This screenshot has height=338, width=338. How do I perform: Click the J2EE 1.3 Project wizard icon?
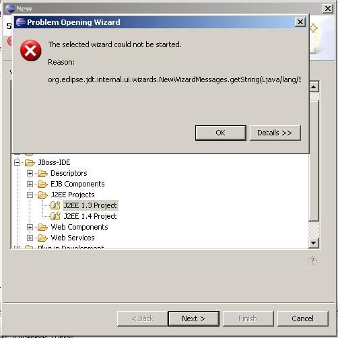click(x=55, y=205)
